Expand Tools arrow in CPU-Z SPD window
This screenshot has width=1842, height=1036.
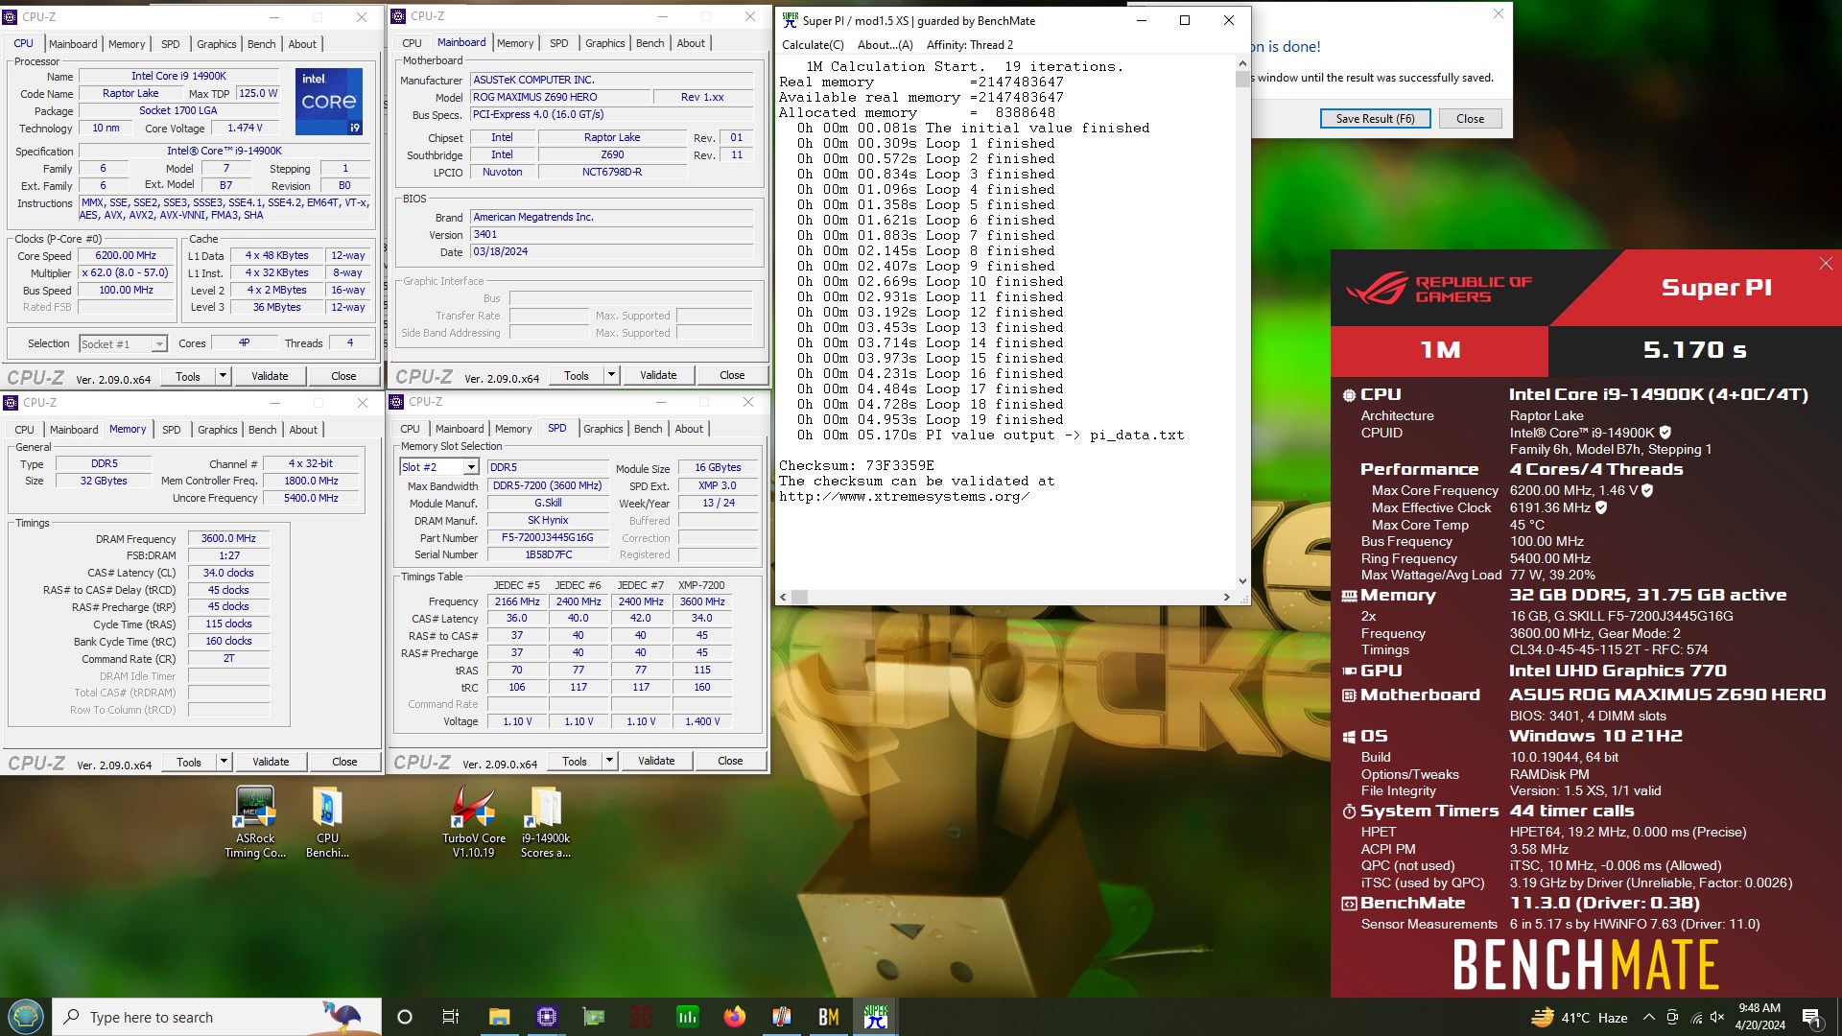(x=609, y=761)
